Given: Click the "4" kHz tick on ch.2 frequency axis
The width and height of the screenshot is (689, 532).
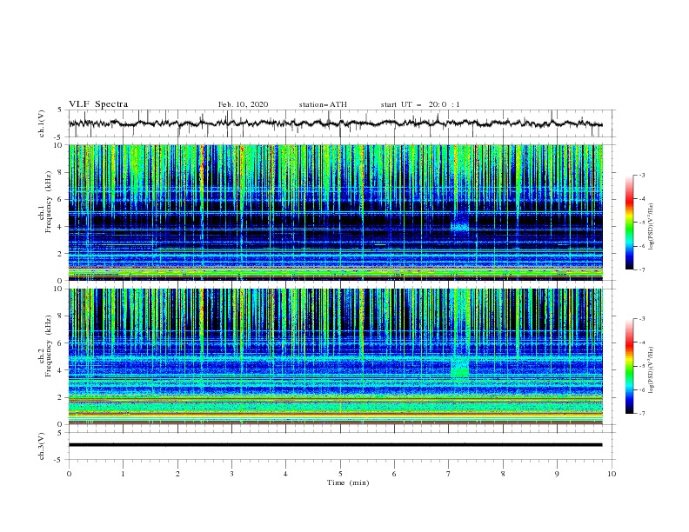Looking at the screenshot, I should click(x=62, y=370).
